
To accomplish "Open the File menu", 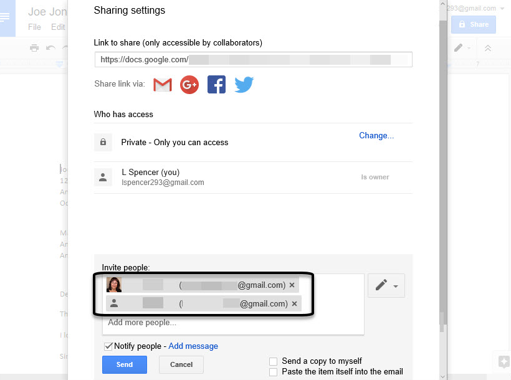I will point(34,27).
